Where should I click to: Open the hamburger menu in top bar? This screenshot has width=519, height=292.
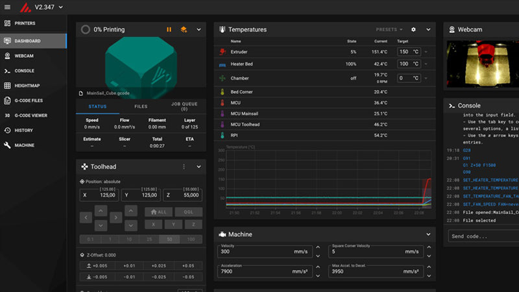click(8, 7)
